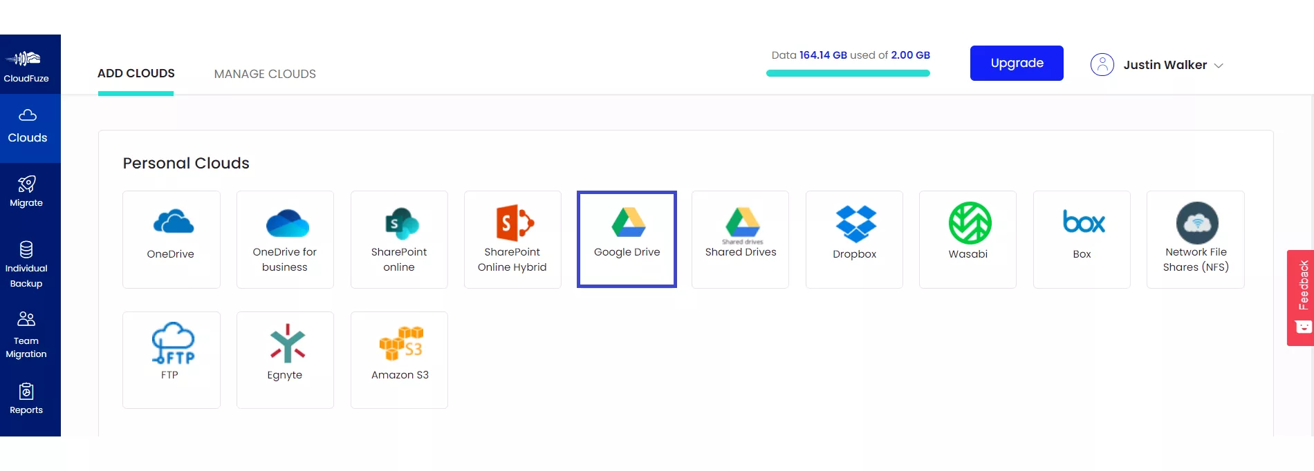Click the data usage progress bar
Screen dimensions: 1314x471
tap(848, 73)
